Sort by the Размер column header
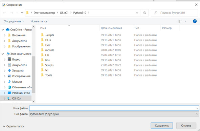Screen dimensions: 200x131 click(167, 28)
